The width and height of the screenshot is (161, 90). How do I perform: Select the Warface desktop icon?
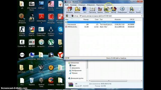coord(41,69)
